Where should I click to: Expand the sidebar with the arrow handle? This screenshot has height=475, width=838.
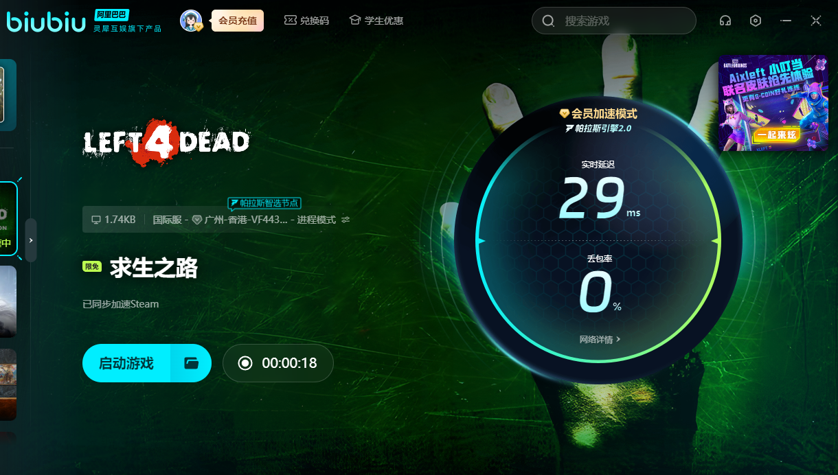31,240
